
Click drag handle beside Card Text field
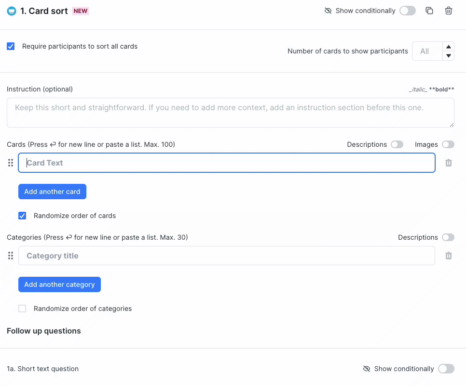pyautogui.click(x=11, y=163)
